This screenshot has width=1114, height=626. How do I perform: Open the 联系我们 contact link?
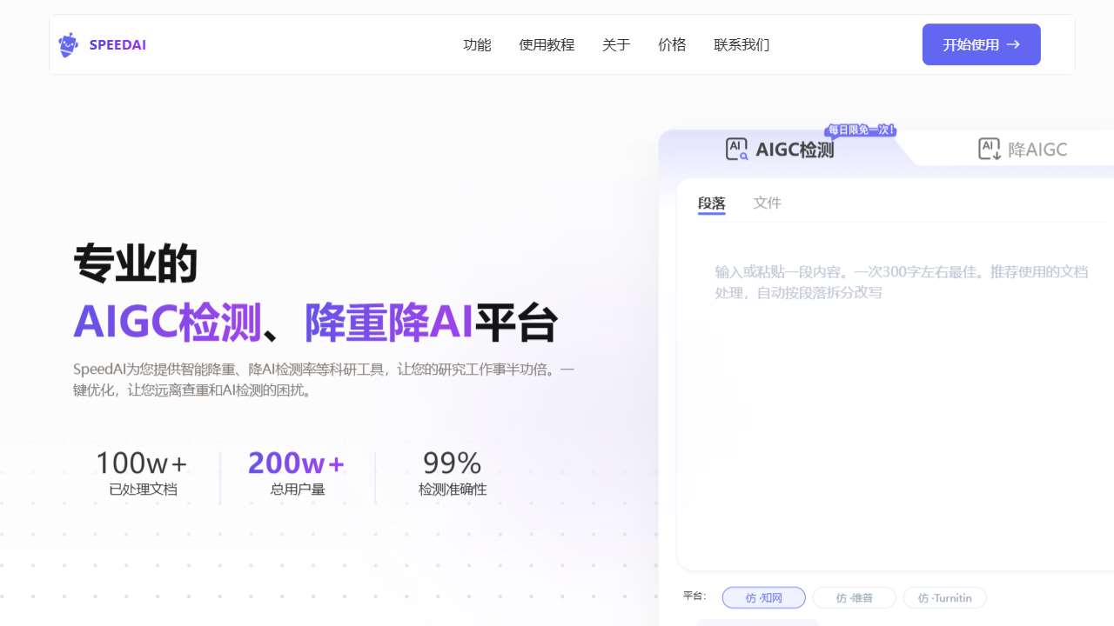[x=742, y=44]
